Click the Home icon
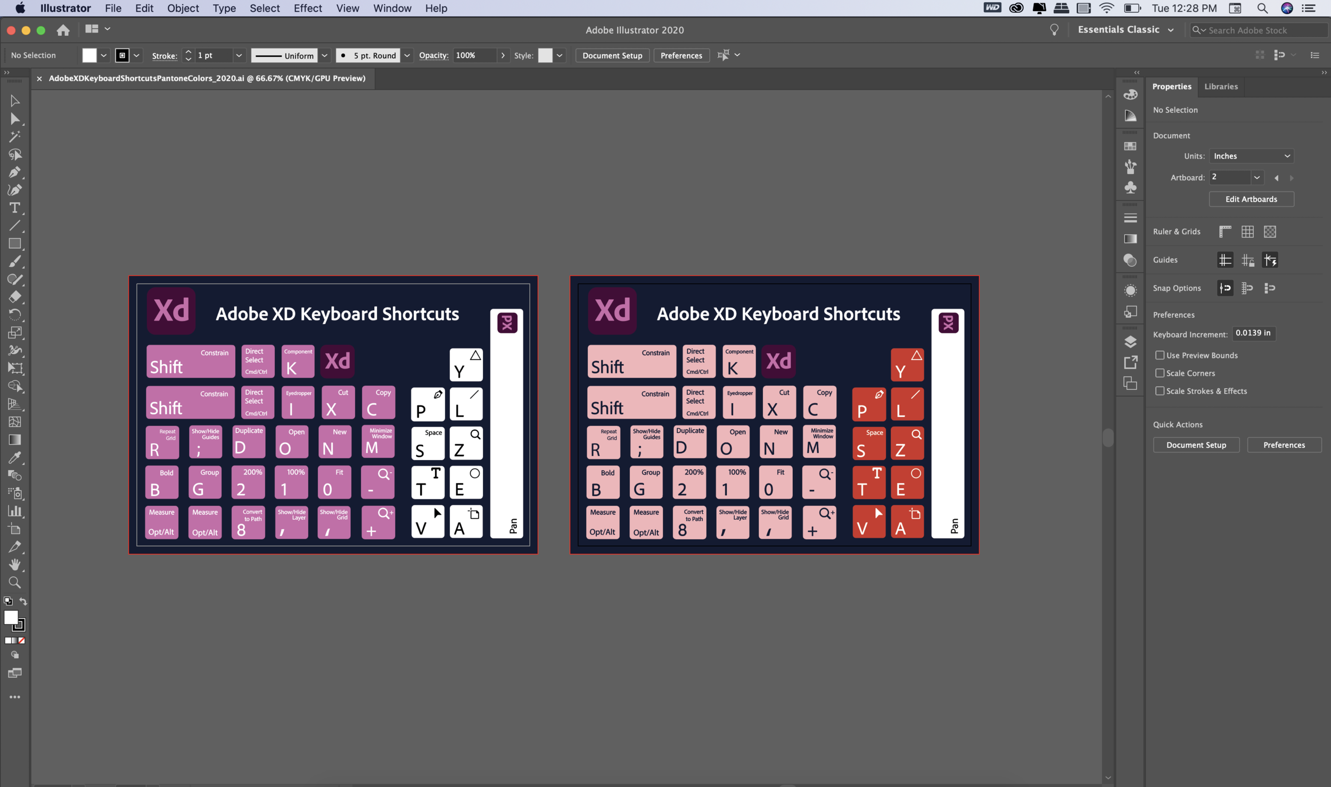Image resolution: width=1331 pixels, height=787 pixels. click(63, 30)
